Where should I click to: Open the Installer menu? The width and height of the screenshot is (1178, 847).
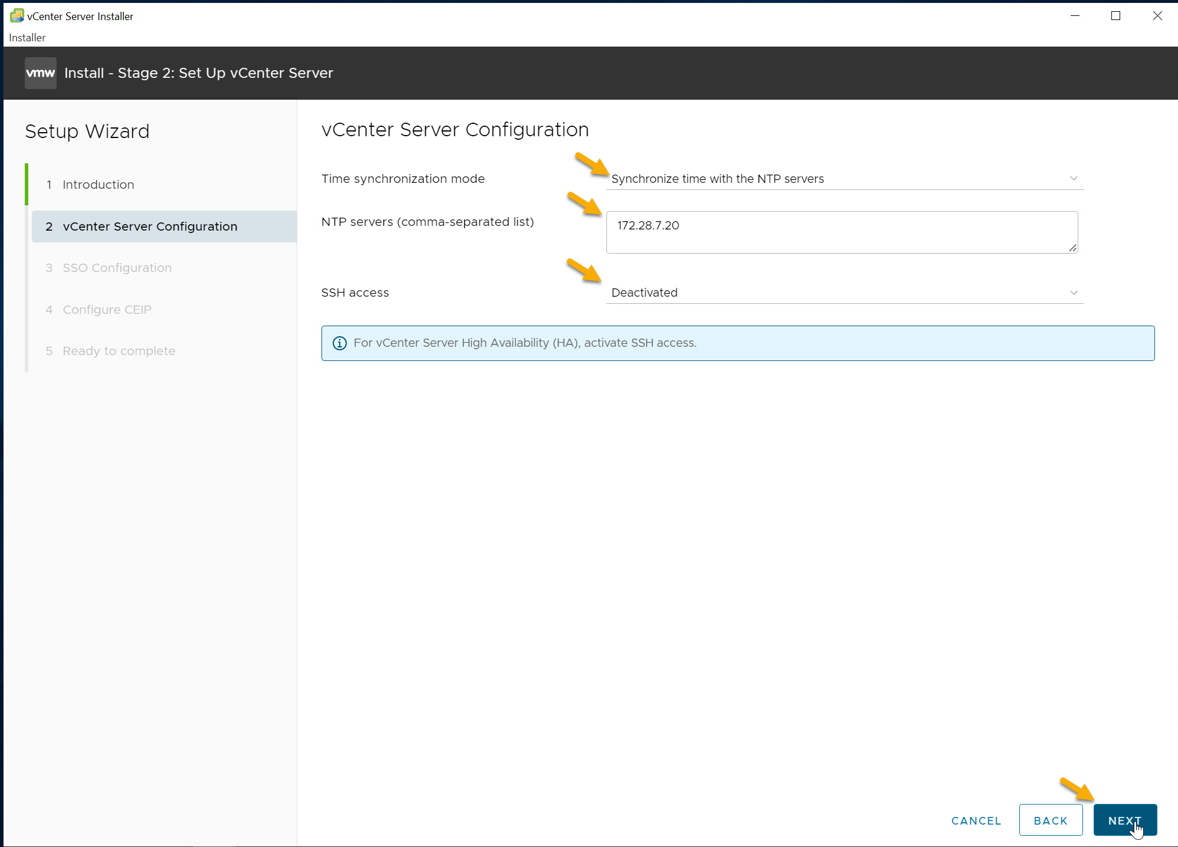[27, 38]
